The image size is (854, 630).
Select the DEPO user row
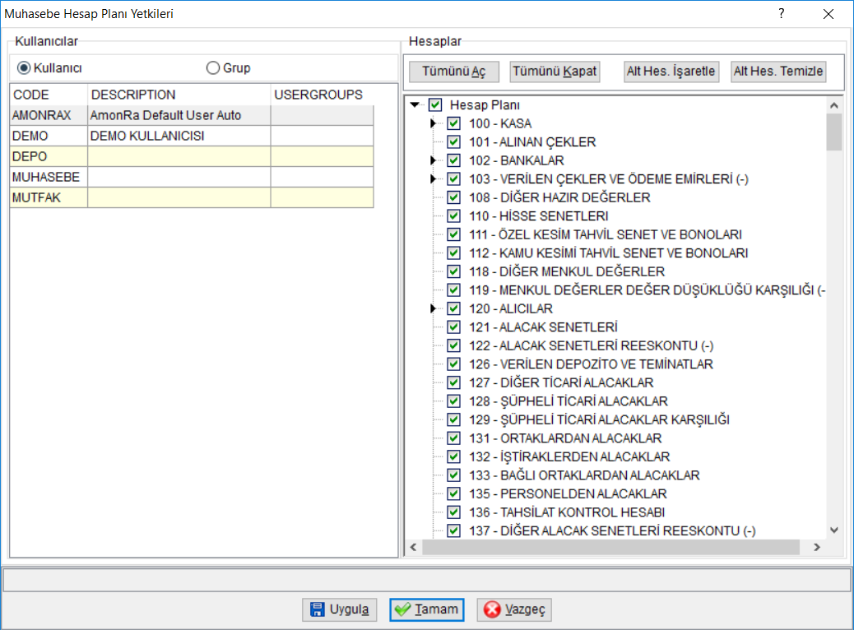[x=192, y=156]
